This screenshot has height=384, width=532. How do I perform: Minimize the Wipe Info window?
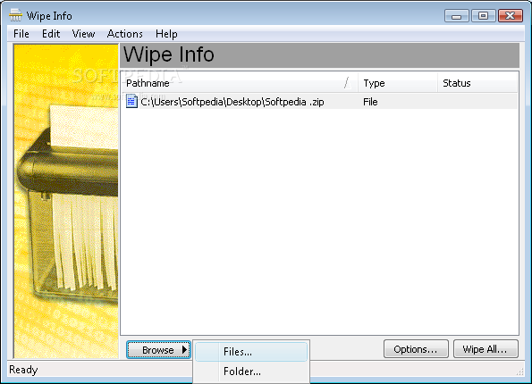(x=456, y=16)
